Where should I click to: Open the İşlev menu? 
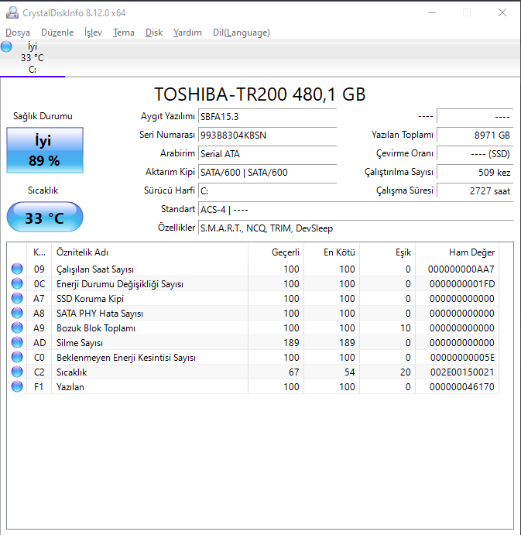click(93, 33)
